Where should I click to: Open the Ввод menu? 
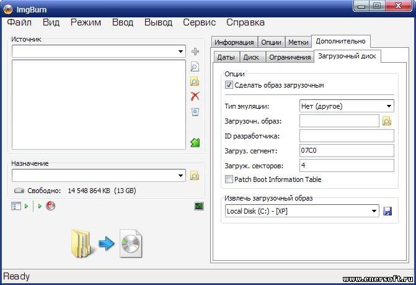tap(123, 22)
